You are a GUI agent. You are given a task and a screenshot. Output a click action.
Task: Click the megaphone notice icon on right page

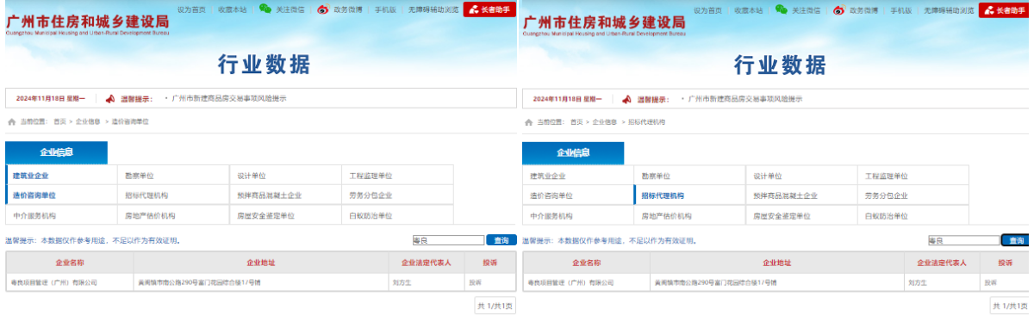(x=626, y=99)
